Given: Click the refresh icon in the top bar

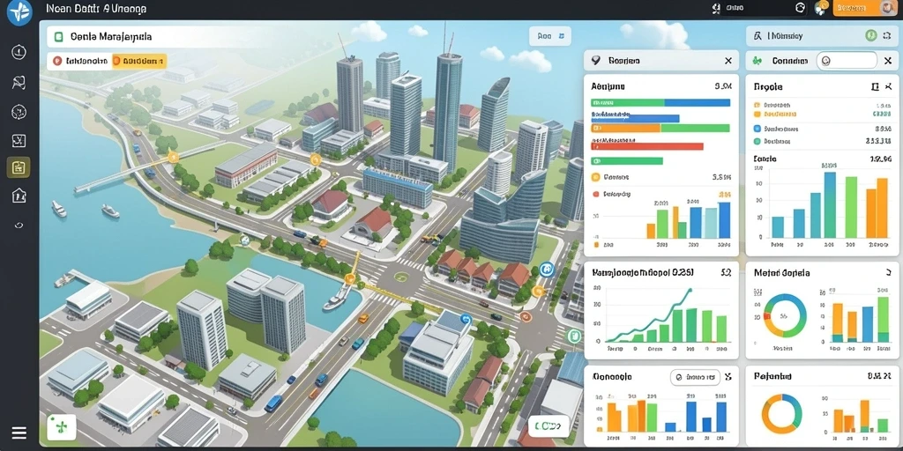Looking at the screenshot, I should pyautogui.click(x=799, y=8).
